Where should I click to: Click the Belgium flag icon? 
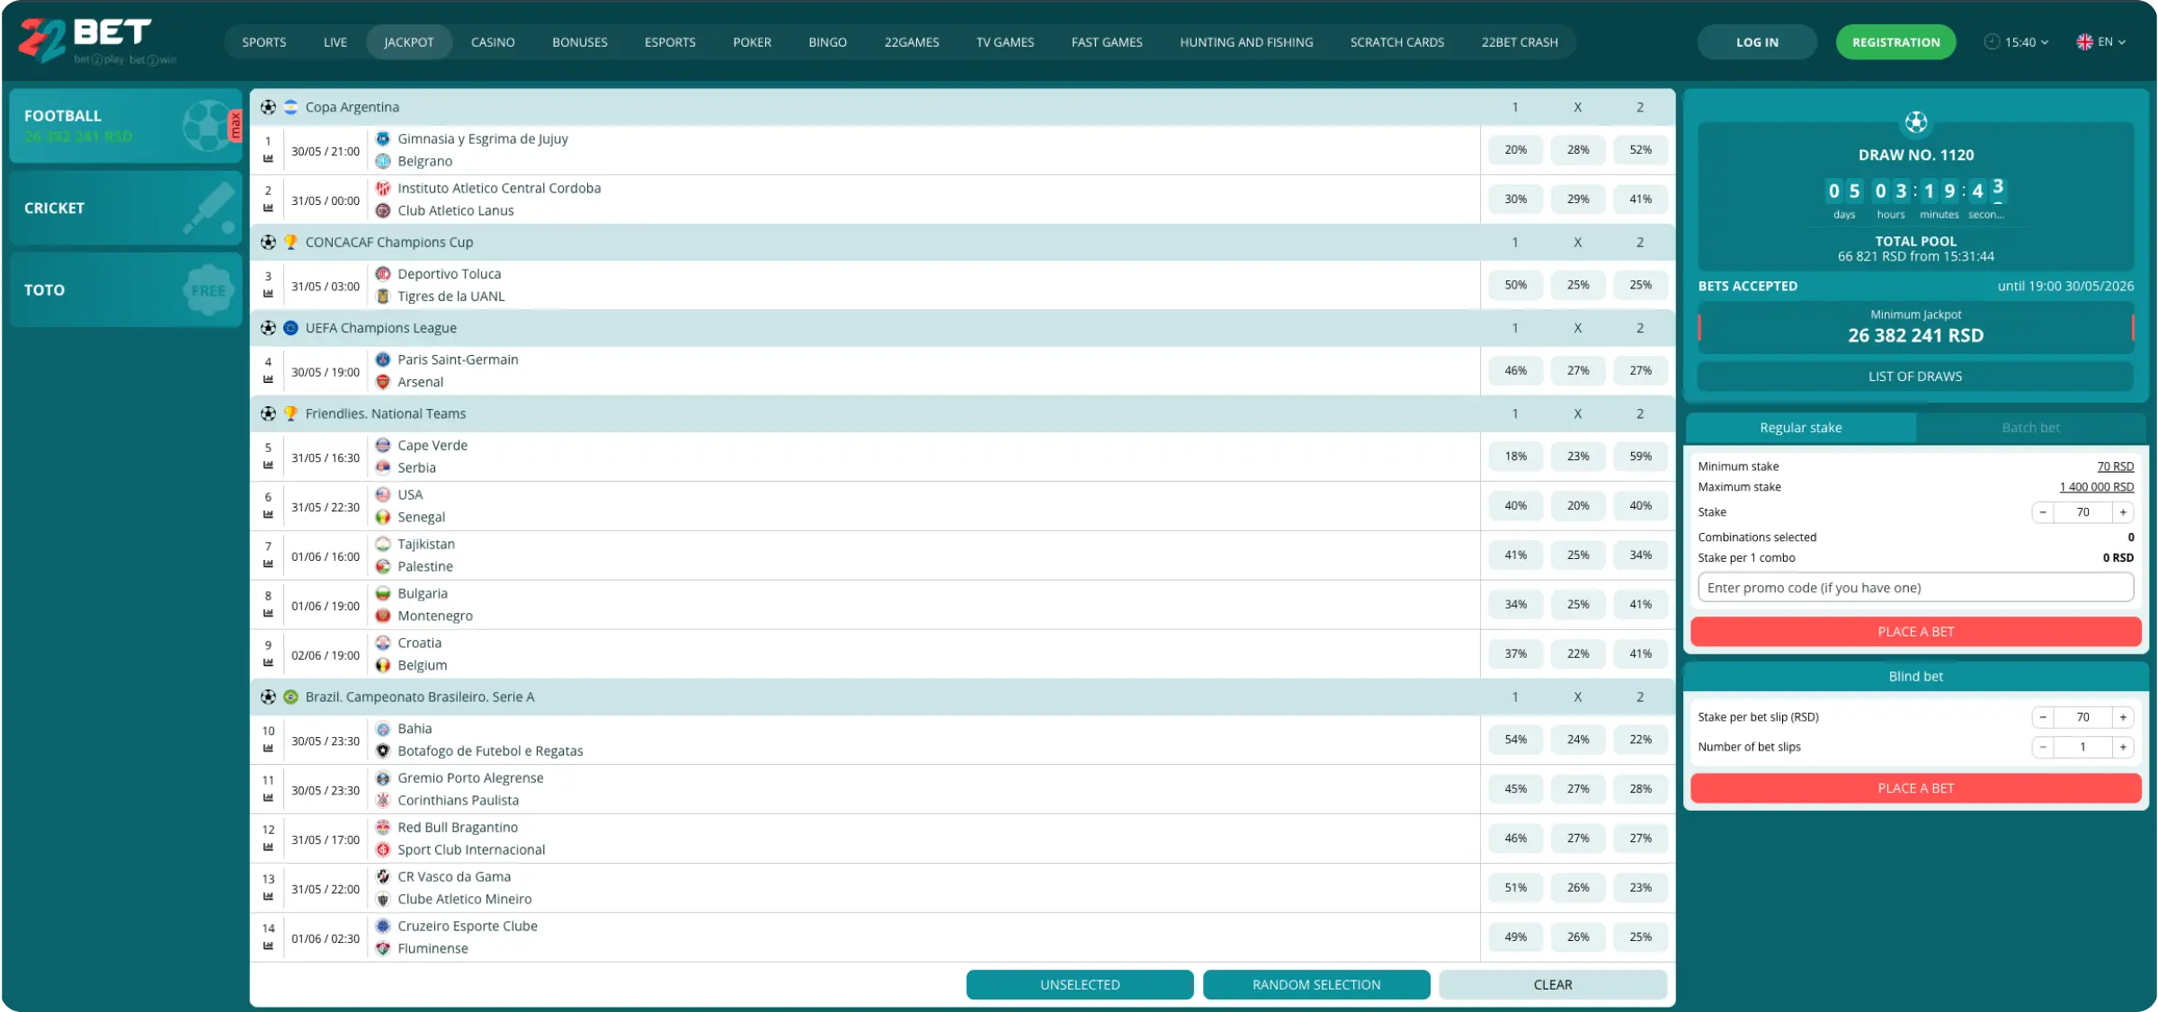(x=383, y=665)
